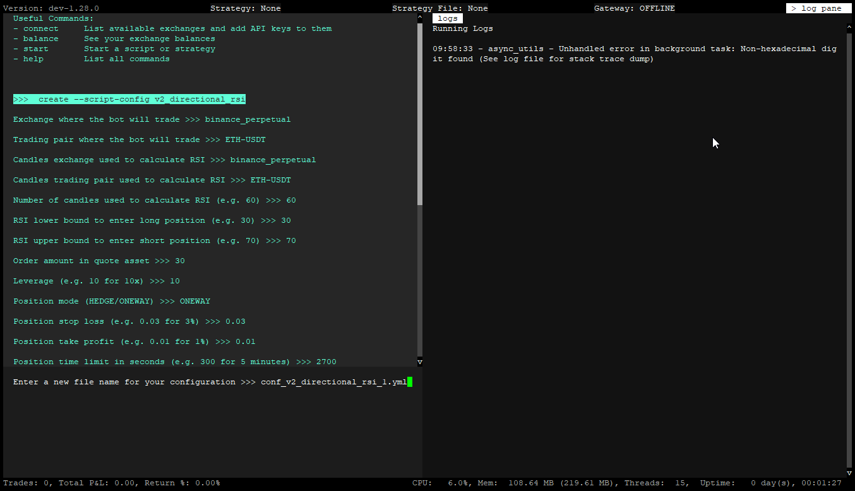Click the left output pane scrollbar thumb
Viewport: 855px width, 491px height.
(420, 110)
